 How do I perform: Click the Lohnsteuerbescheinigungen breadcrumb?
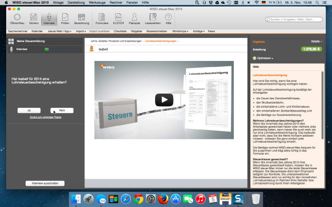(160, 41)
